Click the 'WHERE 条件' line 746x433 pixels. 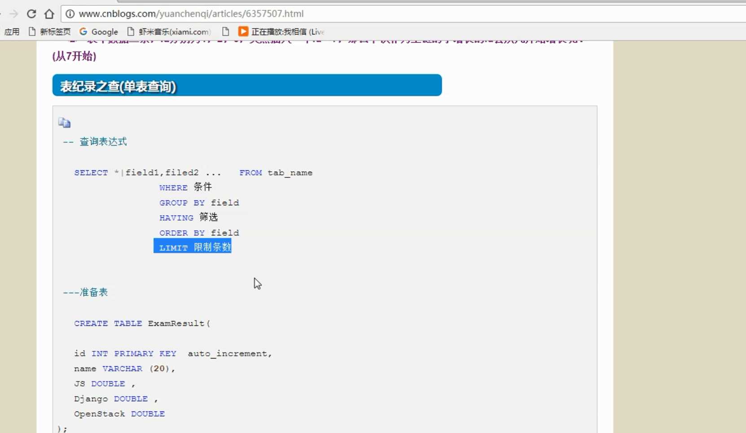click(x=185, y=187)
